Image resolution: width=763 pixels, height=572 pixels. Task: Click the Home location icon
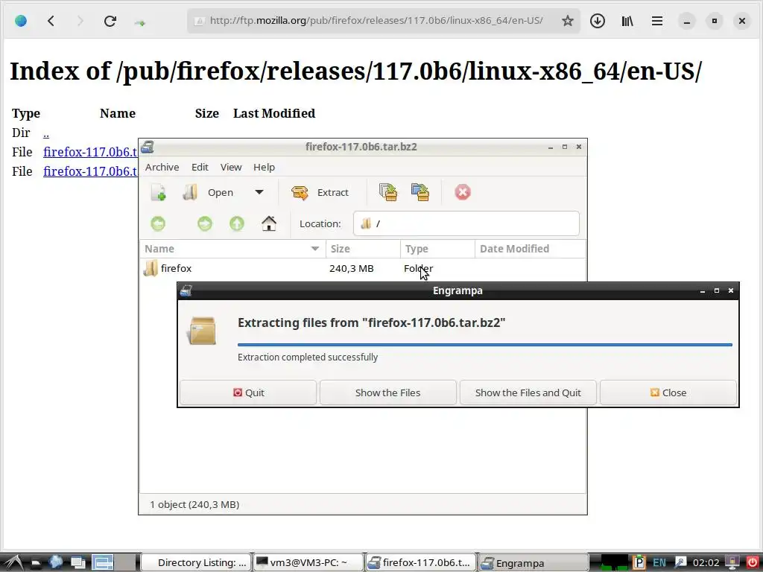pos(268,223)
